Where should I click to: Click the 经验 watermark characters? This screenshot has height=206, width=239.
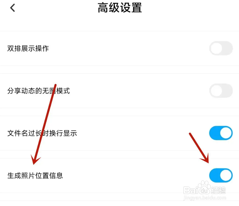click(218, 190)
